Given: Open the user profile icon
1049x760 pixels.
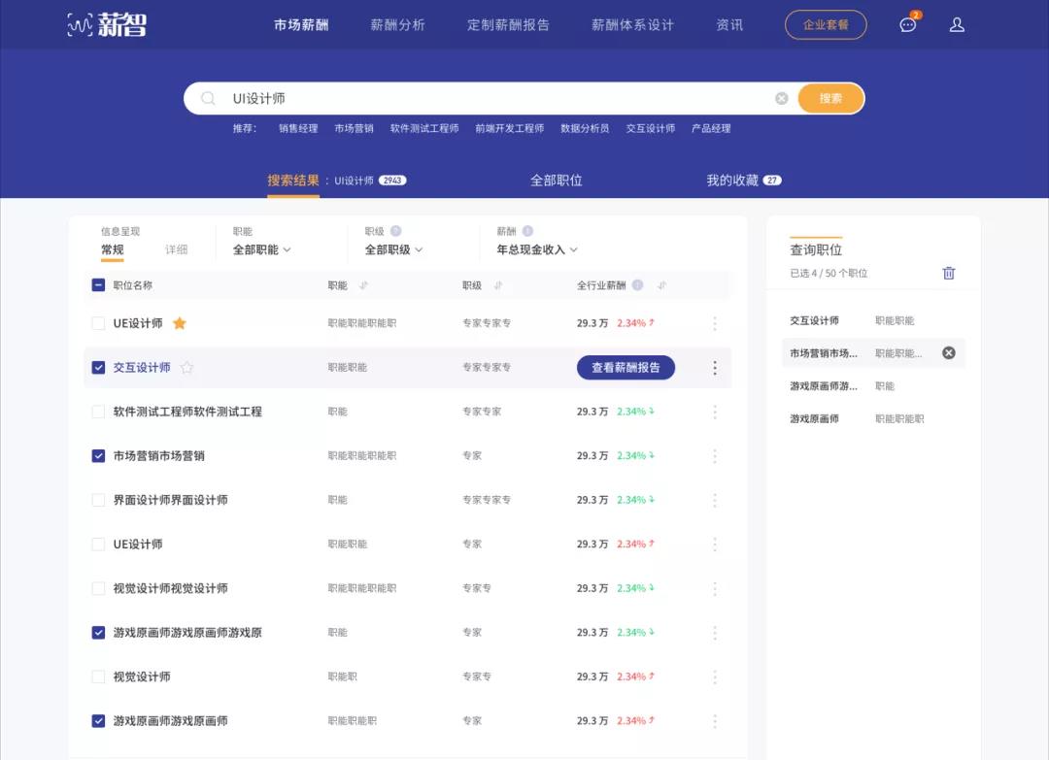Looking at the screenshot, I should point(957,25).
